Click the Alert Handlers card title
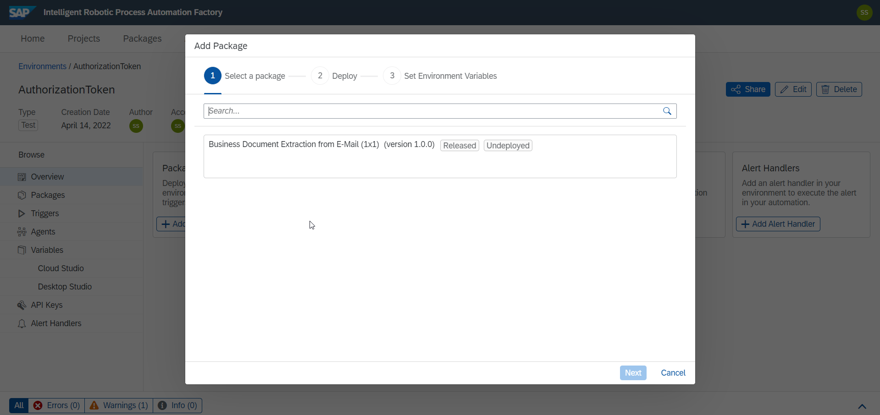The image size is (880, 415). pos(770,168)
